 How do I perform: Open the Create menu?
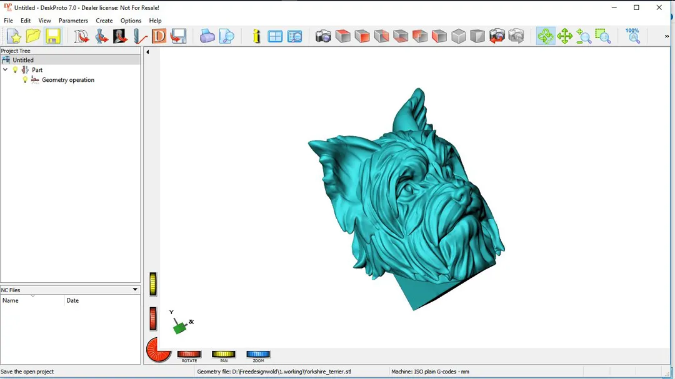coord(104,21)
